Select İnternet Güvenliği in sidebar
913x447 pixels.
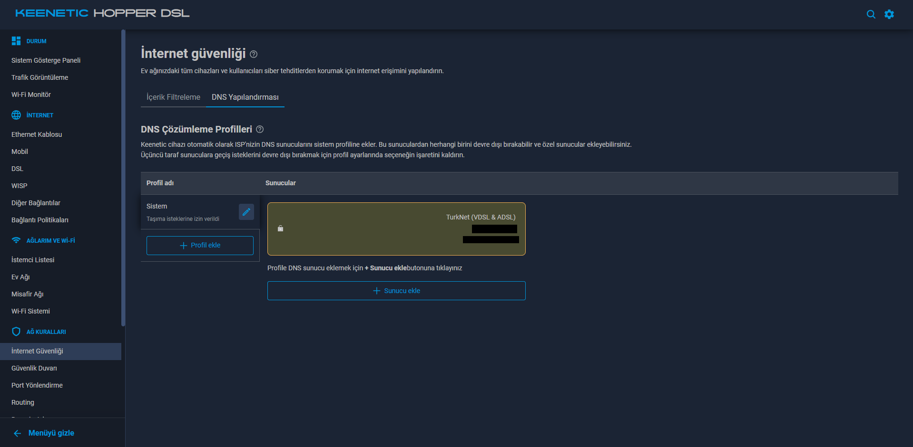point(60,351)
